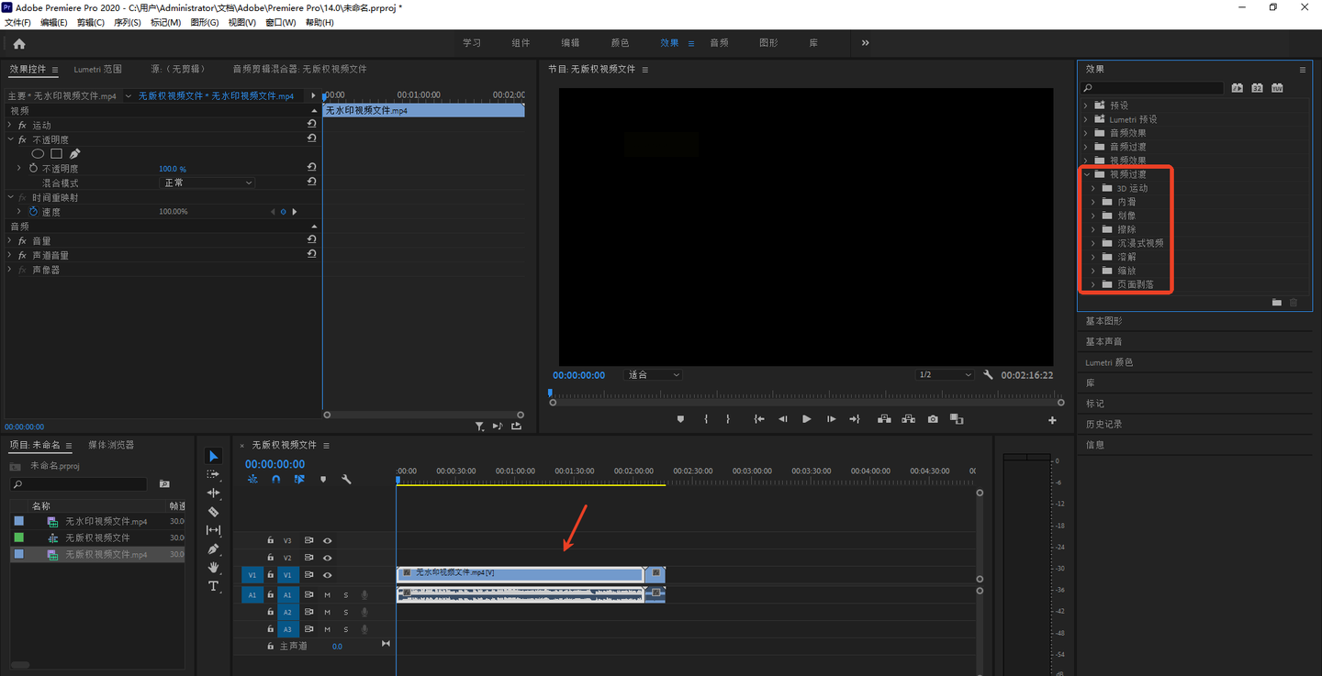Export a frame with camera icon

point(933,419)
